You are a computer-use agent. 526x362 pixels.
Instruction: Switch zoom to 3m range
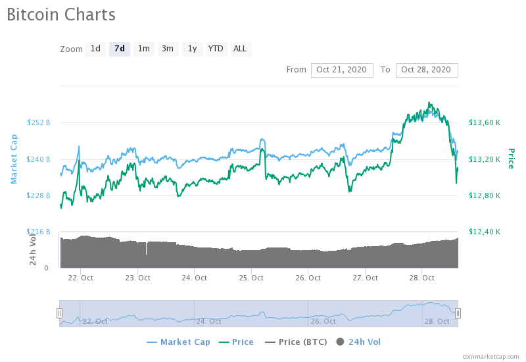click(168, 49)
